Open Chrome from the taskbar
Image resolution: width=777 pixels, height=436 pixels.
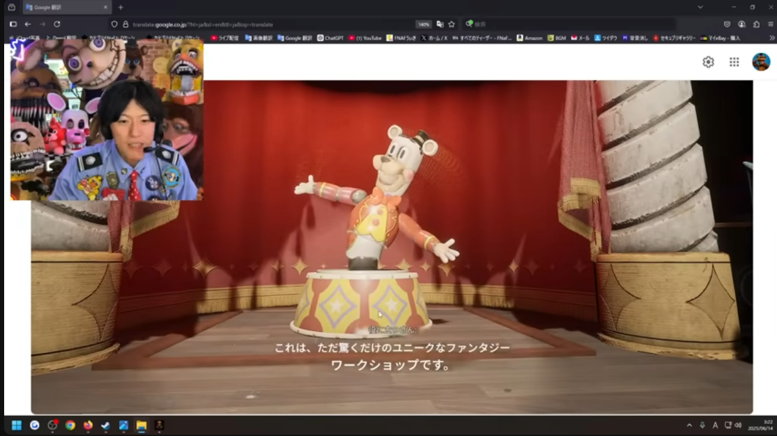point(70,425)
